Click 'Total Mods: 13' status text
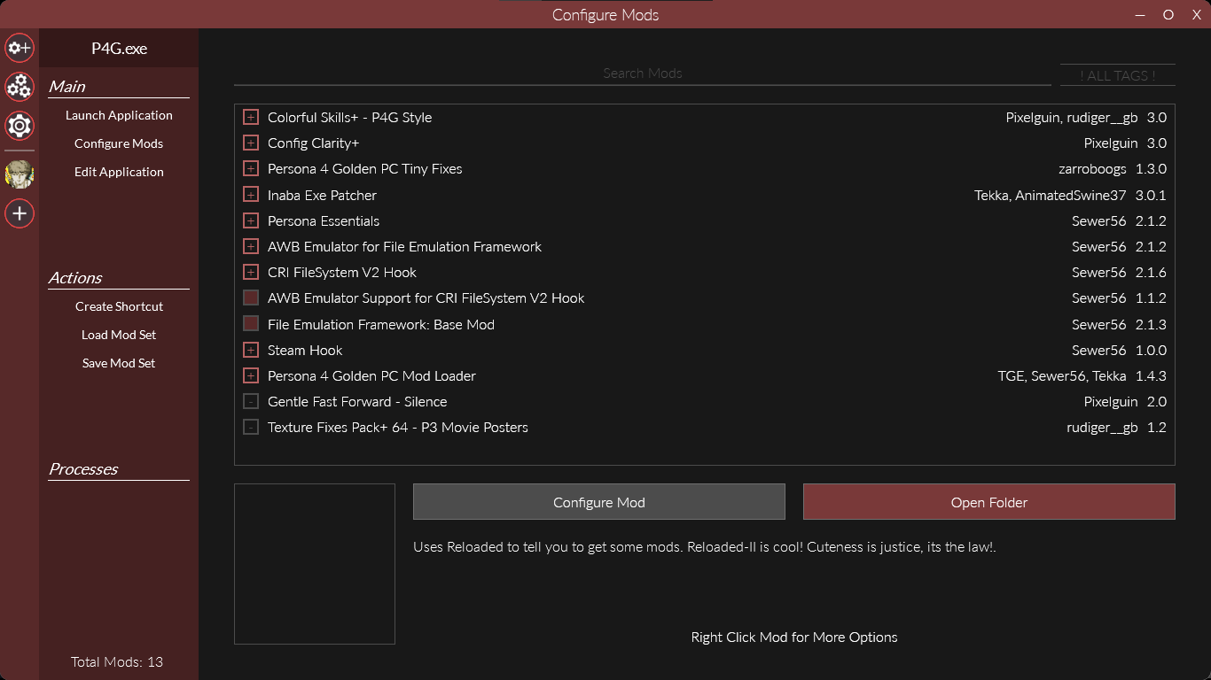1211x680 pixels. [x=117, y=662]
